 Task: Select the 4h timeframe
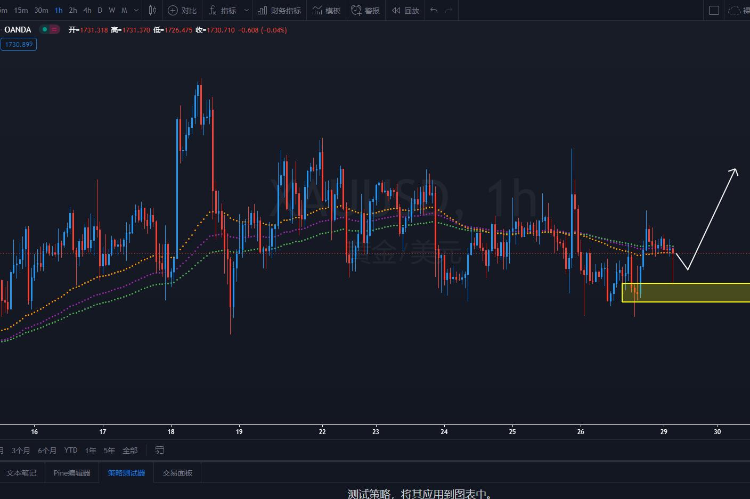click(87, 10)
